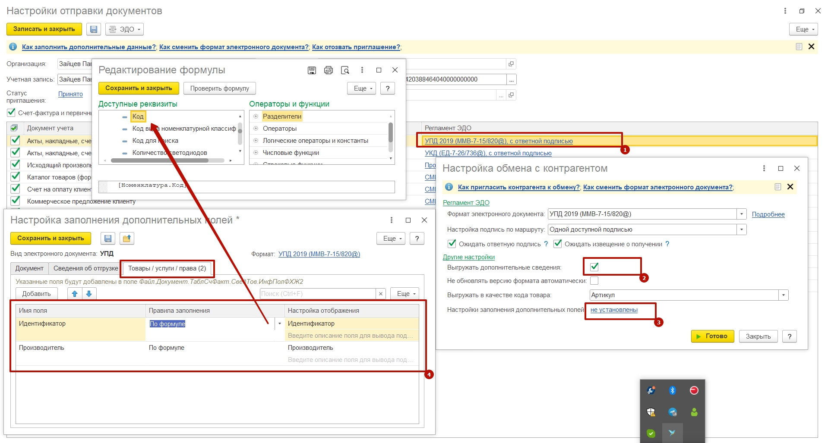Open the ЭДО dropdown menu
Image resolution: width=828 pixels, height=443 pixels.
click(x=124, y=29)
